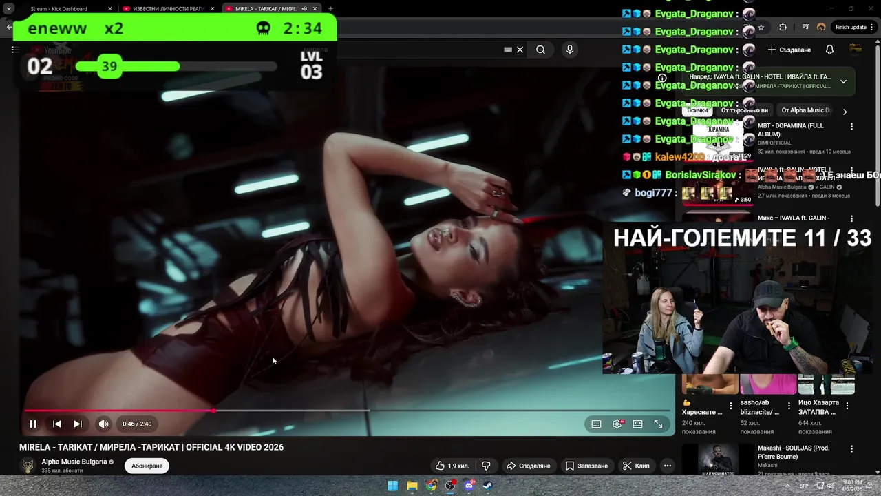
Task: Open OBS Studio from the taskbar
Action: (x=450, y=486)
